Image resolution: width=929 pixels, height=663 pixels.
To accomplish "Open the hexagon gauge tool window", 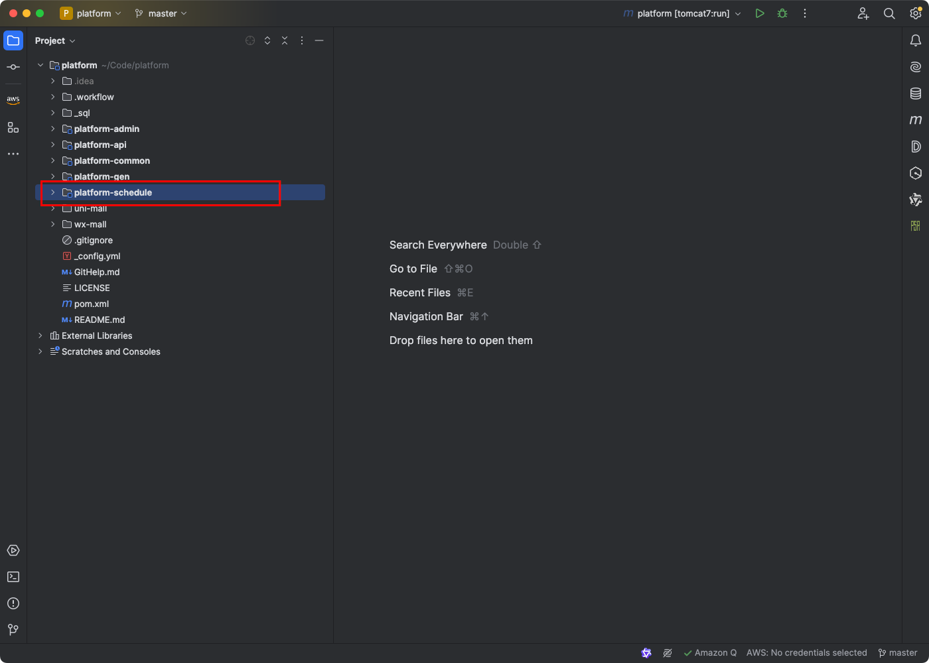I will 916,173.
